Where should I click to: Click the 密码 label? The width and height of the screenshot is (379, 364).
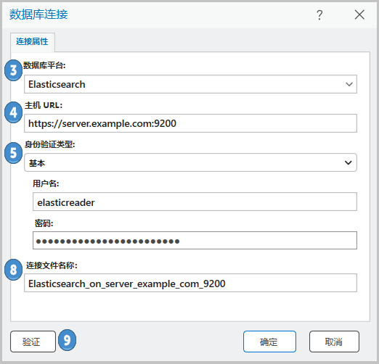point(44,223)
